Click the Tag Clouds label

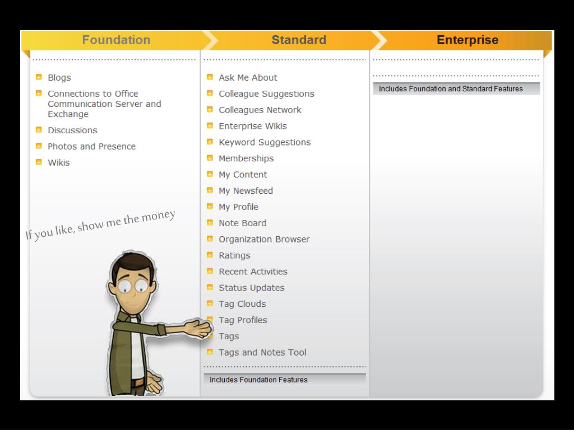point(242,304)
